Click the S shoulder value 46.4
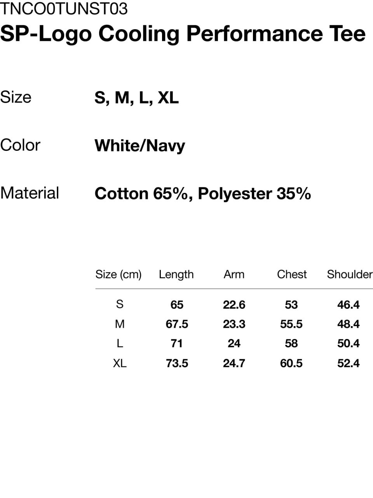This screenshot has width=373, height=498. point(348,305)
